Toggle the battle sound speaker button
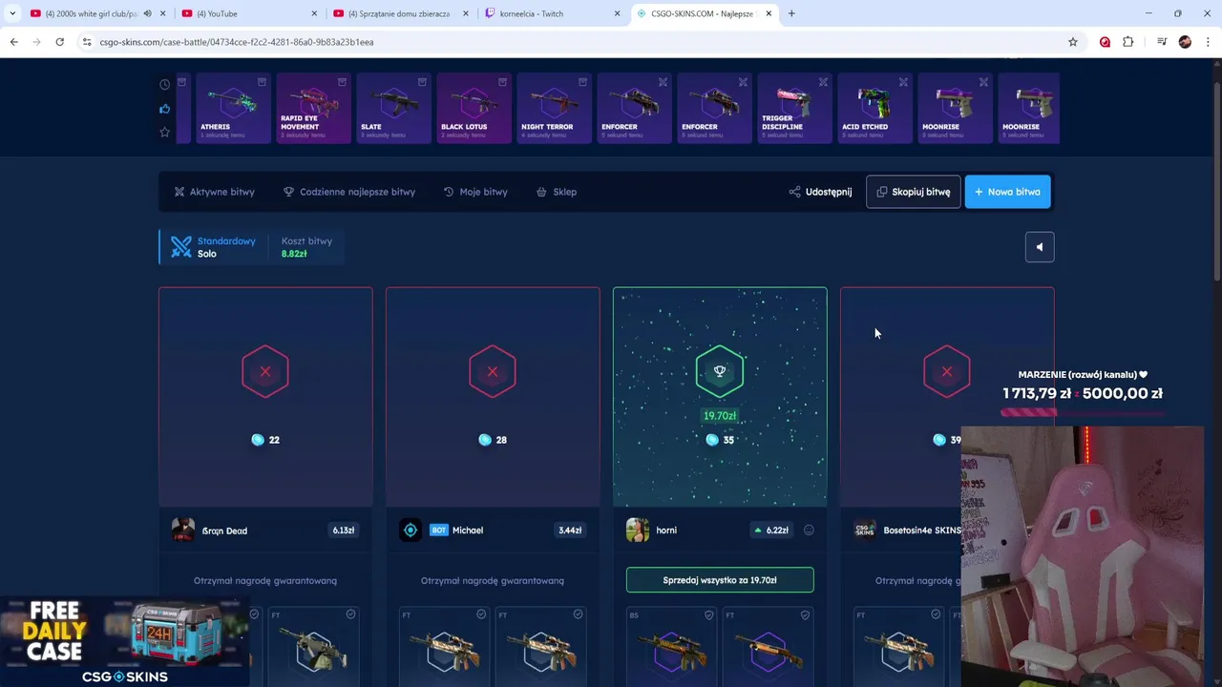 click(1040, 247)
